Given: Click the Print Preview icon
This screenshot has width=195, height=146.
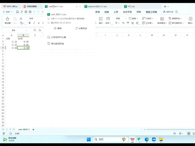Looking at the screenshot, I should point(30,12).
